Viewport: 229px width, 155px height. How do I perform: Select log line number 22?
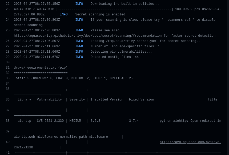click(7, 4)
